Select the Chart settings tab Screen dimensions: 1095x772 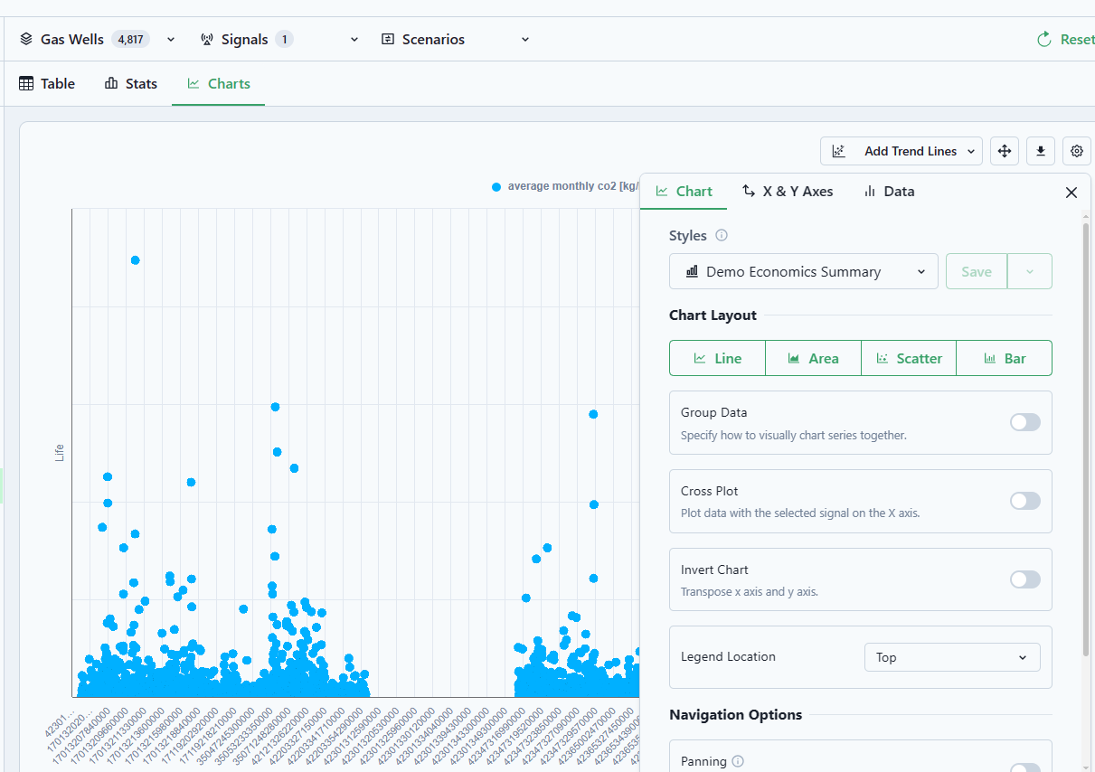click(x=684, y=192)
